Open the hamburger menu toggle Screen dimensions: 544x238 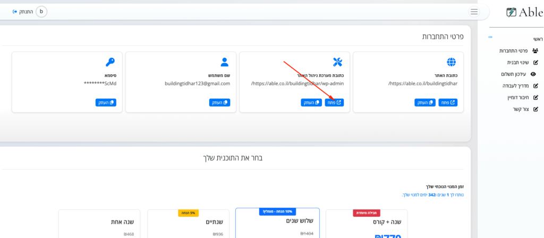[x=474, y=12]
